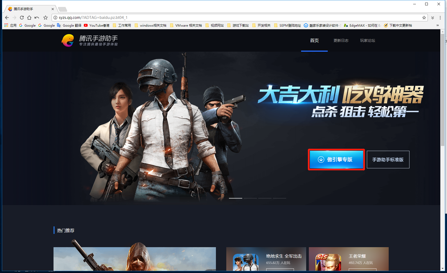Click the 王者荣耀 5v5 game icon
The image size is (447, 273).
[x=328, y=262]
